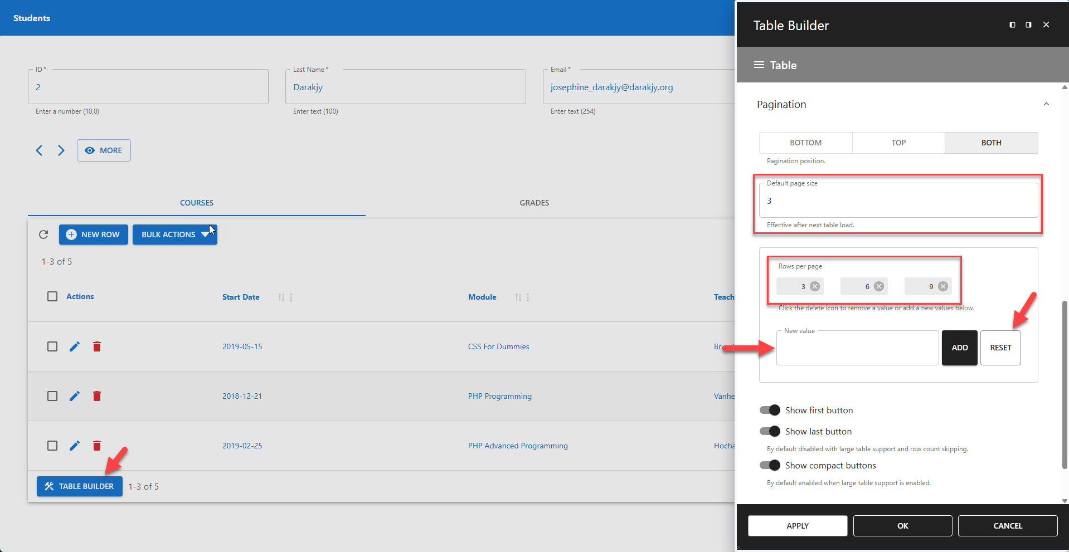Apply the Table Builder changes
Screen dimensions: 1069x552
(x=797, y=525)
